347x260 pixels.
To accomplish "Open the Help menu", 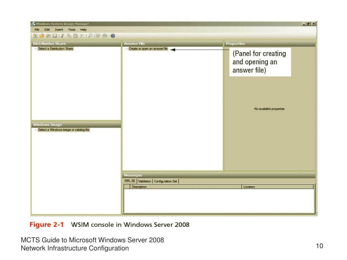I will [x=83, y=30].
